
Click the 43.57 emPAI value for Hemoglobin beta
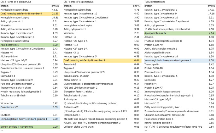55,10
